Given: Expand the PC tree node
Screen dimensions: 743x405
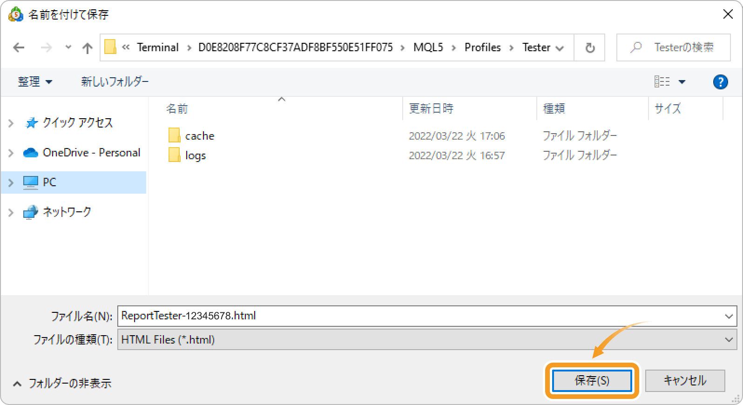Looking at the screenshot, I should (11, 183).
